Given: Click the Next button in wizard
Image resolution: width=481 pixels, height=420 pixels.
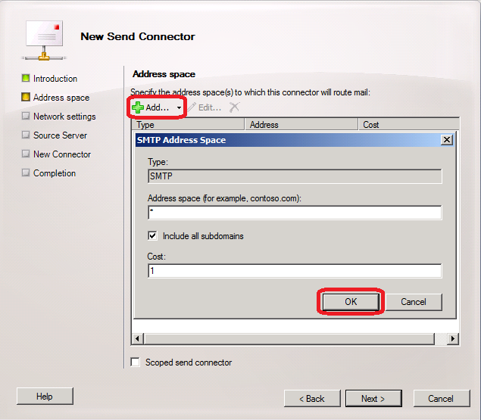Looking at the screenshot, I should [373, 399].
